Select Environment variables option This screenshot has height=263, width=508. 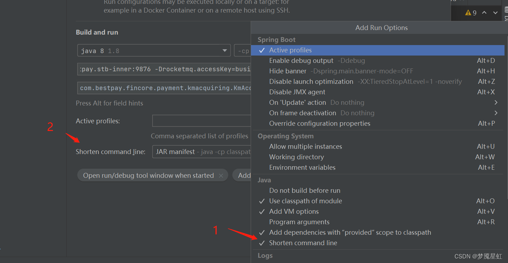coord(378,168)
